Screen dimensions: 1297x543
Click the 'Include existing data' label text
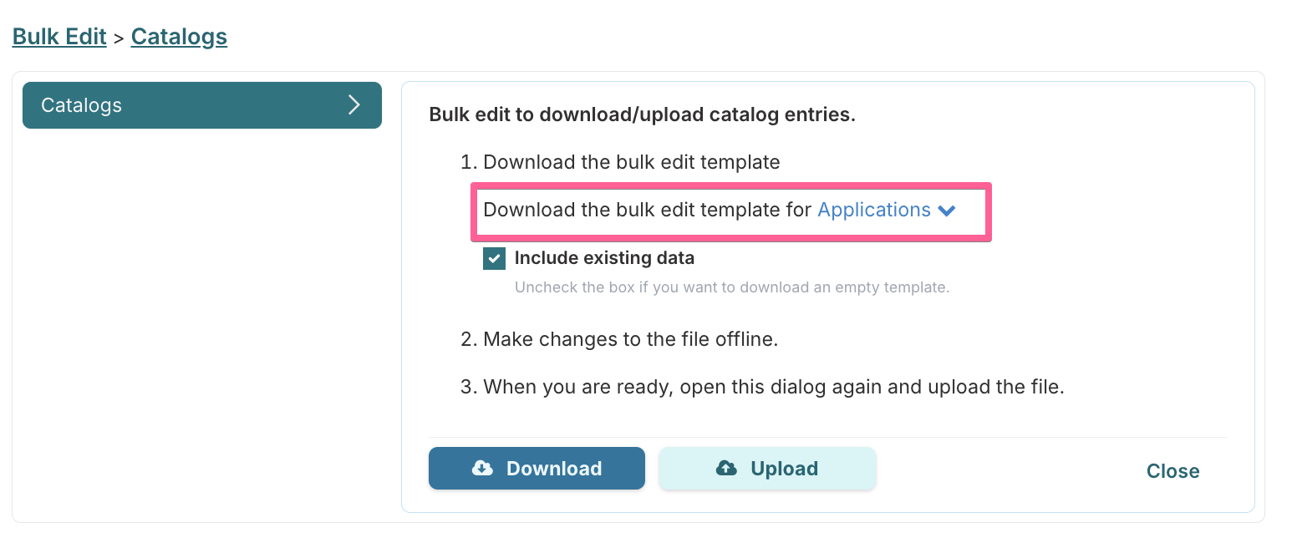(x=604, y=258)
